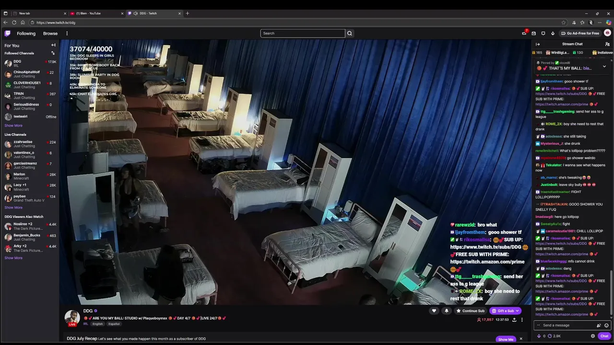The image size is (614, 345).
Task: Click the search magnifier button
Action: (350, 33)
